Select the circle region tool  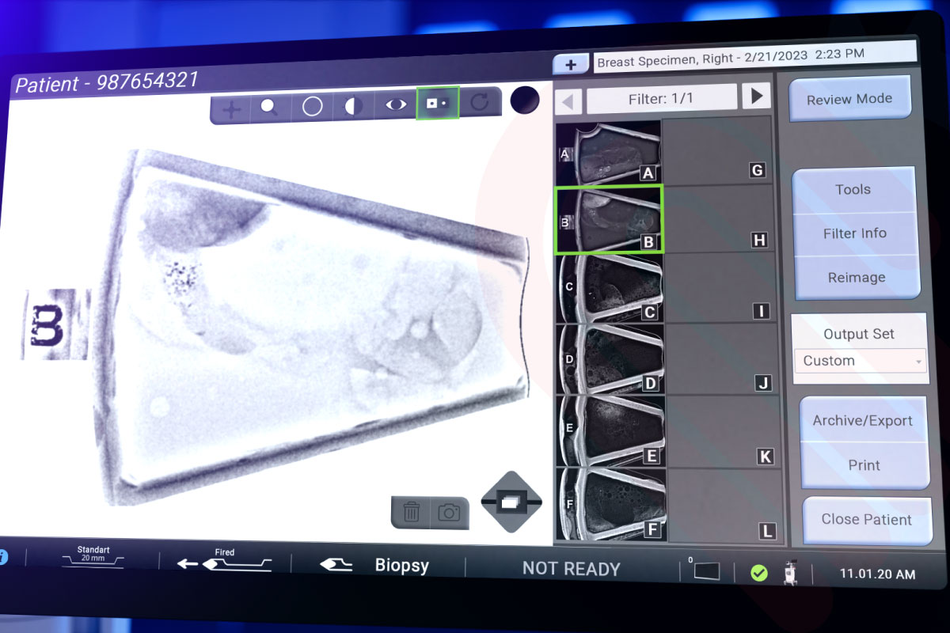click(x=313, y=106)
